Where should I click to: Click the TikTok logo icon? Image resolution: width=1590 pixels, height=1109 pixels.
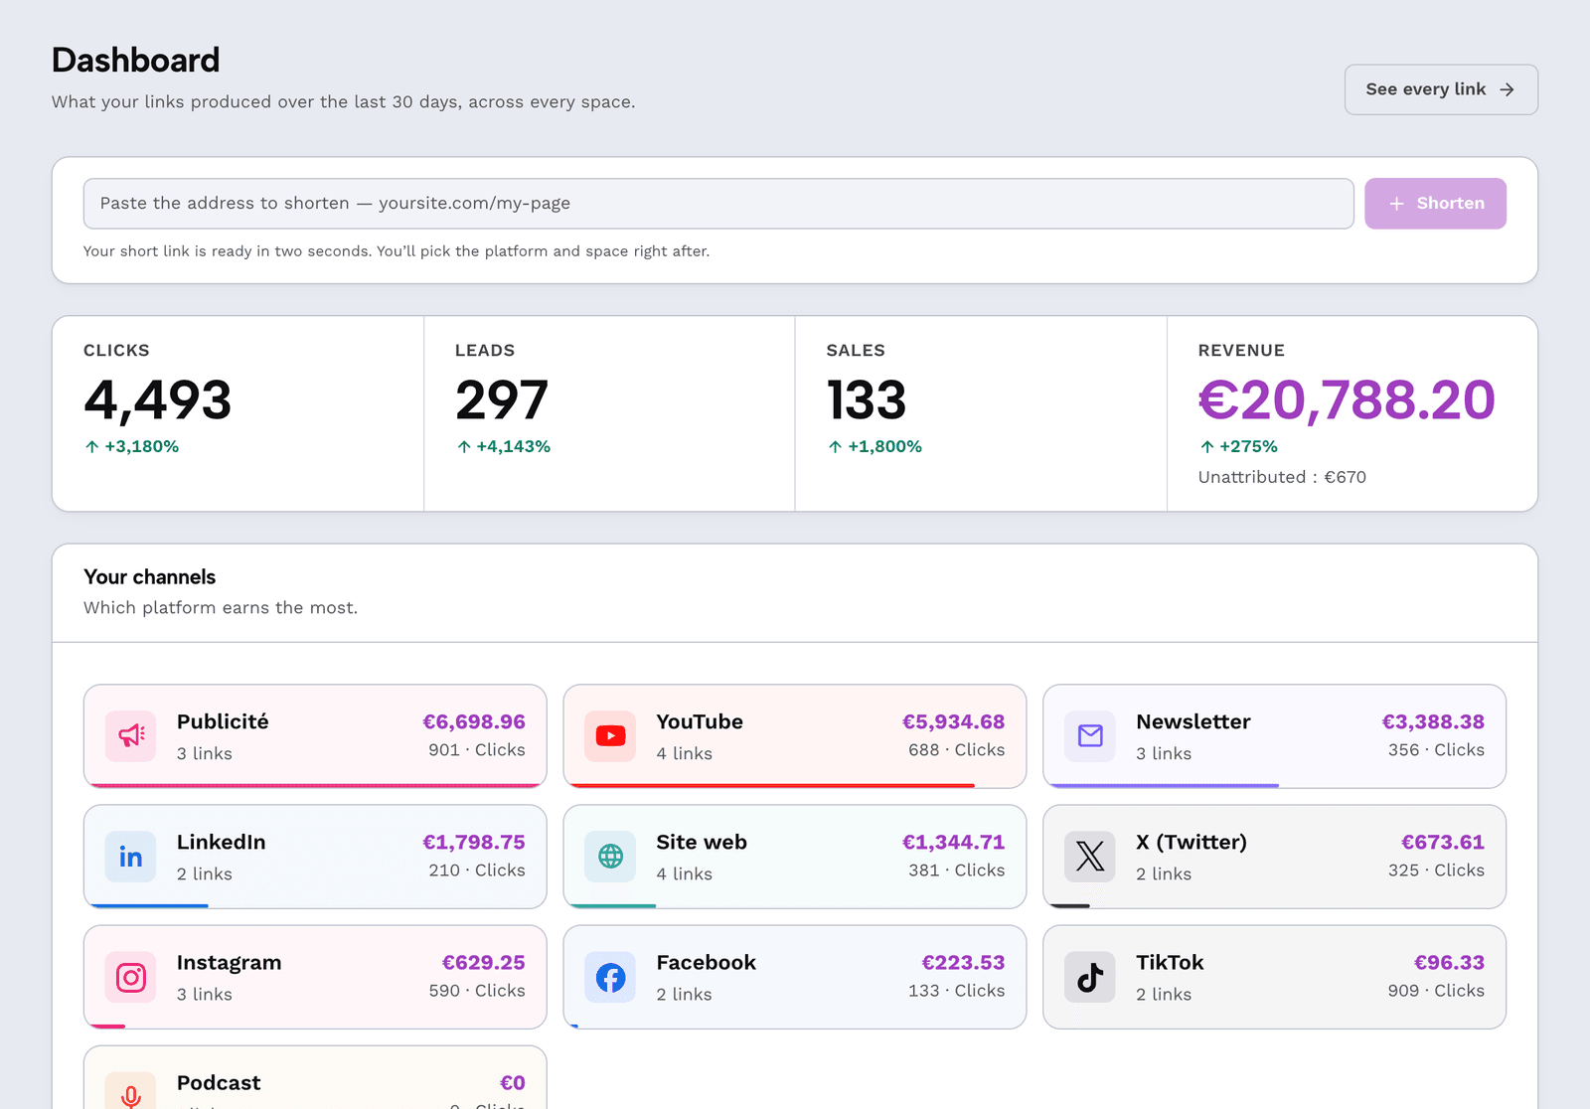point(1090,977)
